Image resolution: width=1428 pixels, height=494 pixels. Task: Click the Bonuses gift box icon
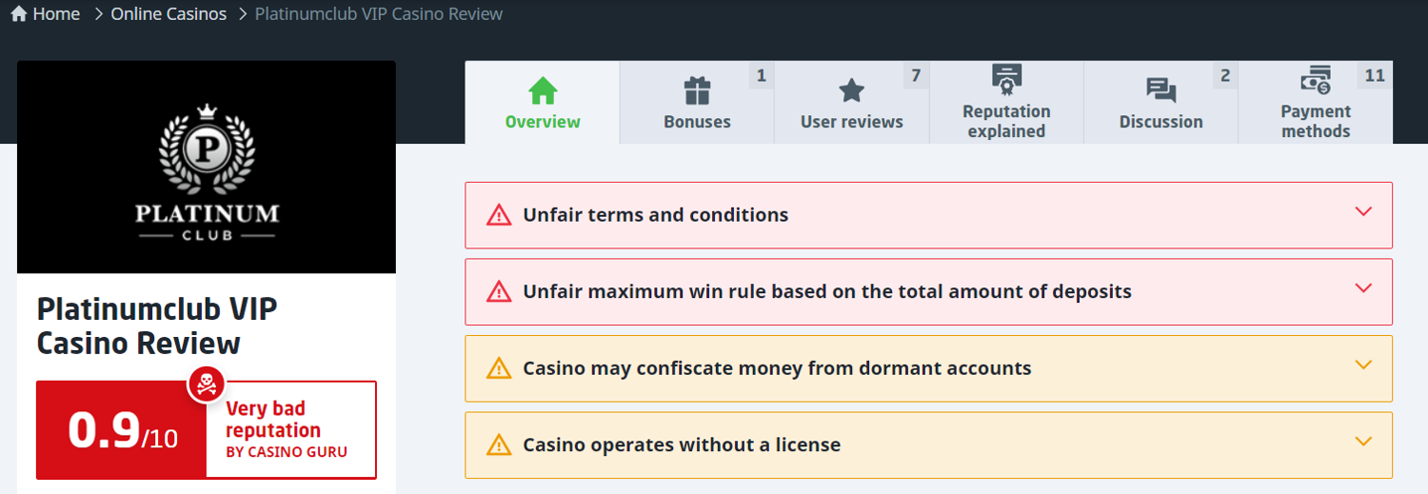point(698,91)
